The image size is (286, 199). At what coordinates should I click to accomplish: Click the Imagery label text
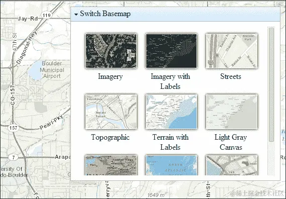111,76
